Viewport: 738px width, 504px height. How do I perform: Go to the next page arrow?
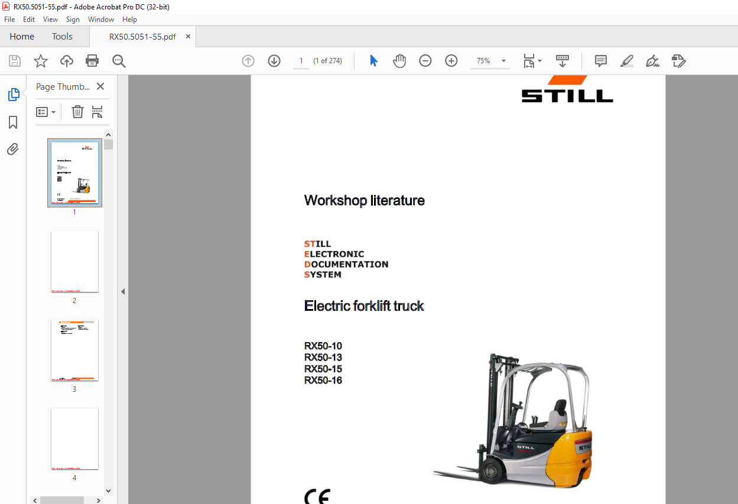point(274,61)
